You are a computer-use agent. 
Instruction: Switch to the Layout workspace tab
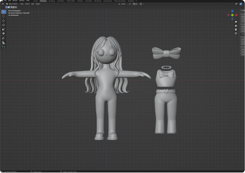pos(36,1)
